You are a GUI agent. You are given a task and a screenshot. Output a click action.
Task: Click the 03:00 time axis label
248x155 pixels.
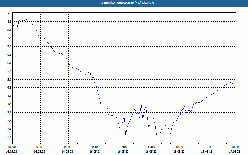[x=40, y=147]
